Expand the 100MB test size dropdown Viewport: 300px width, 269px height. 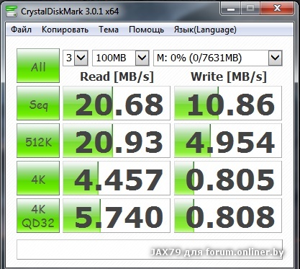coord(121,58)
